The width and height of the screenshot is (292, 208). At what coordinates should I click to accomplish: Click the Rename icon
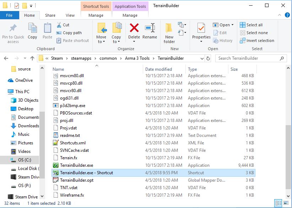(x=150, y=28)
